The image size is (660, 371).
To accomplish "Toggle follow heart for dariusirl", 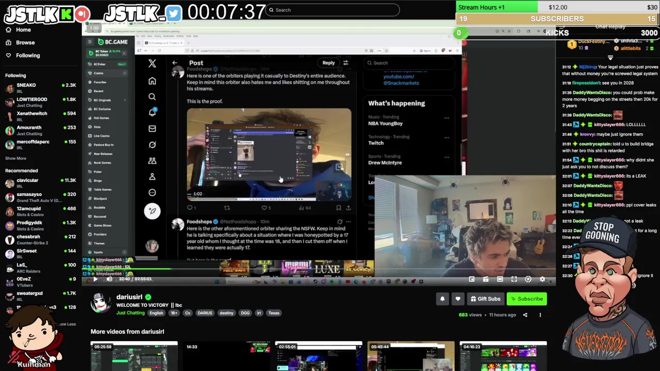I will pyautogui.click(x=458, y=299).
